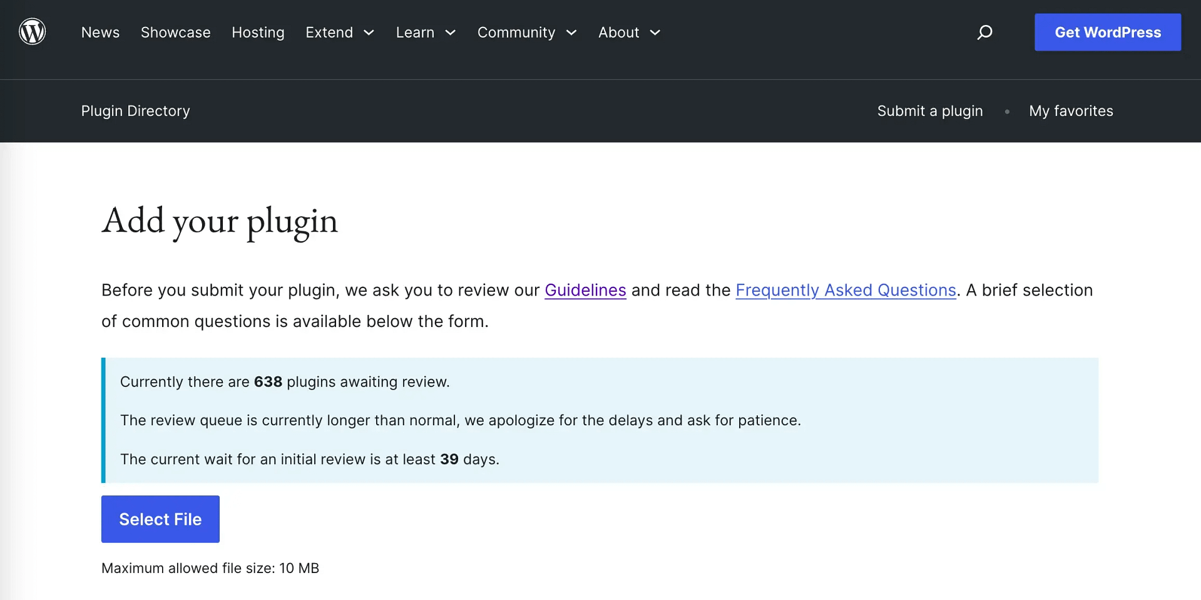Expand the chevron next to Extend
This screenshot has height=600, width=1201.
[x=369, y=33]
